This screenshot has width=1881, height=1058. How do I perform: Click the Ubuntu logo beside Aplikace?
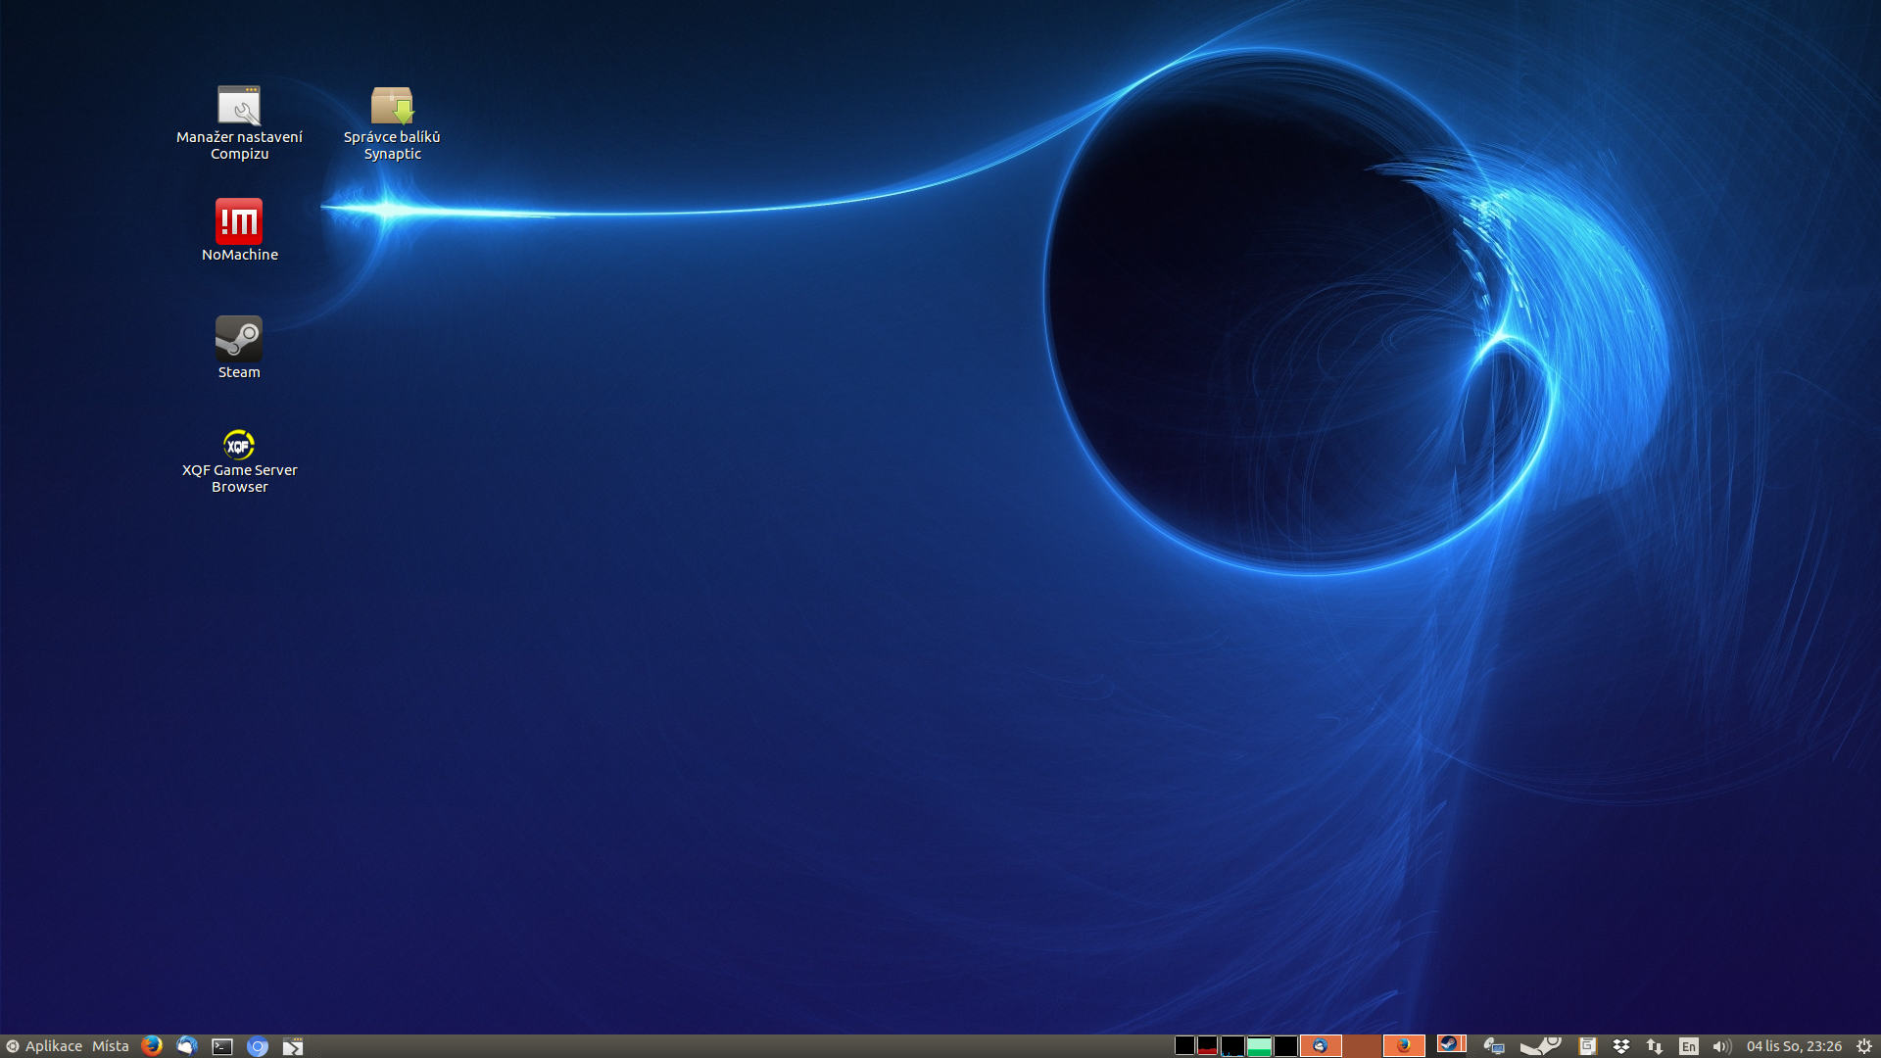point(13,1046)
